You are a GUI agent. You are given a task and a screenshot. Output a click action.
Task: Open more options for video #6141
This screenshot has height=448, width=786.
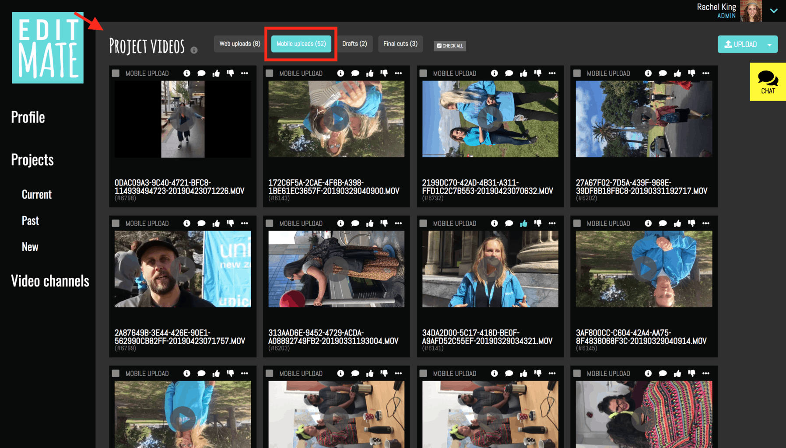[552, 223]
